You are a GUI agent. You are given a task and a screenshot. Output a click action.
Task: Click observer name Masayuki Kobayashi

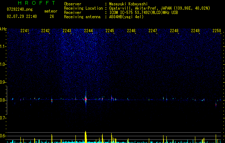point(128,4)
